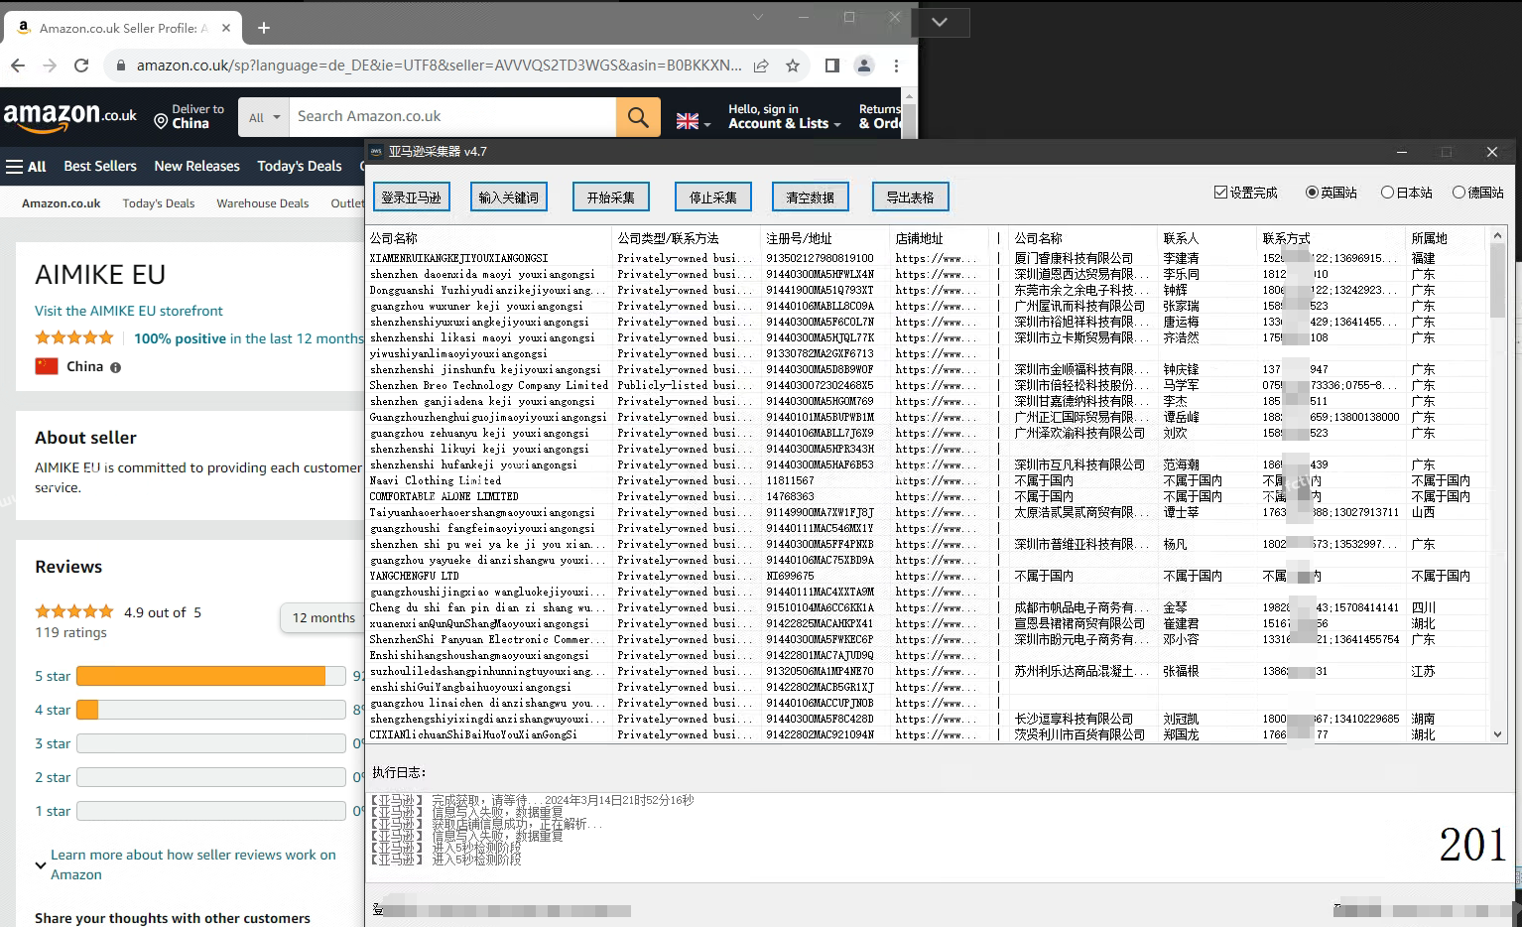Click 100% positive rating link
Image resolution: width=1522 pixels, height=927 pixels.
(180, 338)
